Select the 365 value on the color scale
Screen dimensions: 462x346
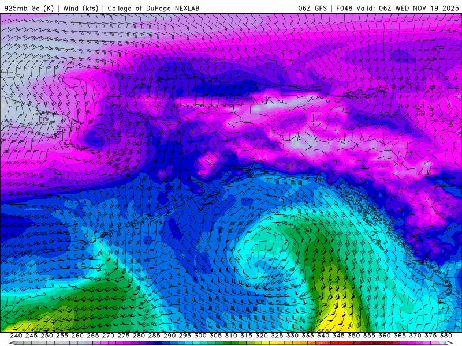400,336
